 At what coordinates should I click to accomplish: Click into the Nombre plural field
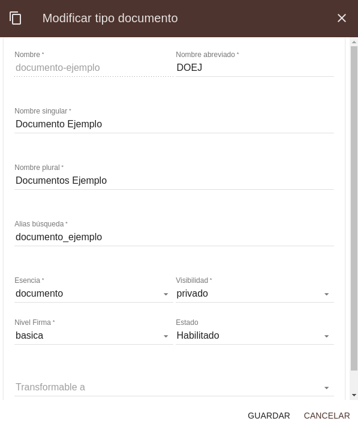[175, 181]
